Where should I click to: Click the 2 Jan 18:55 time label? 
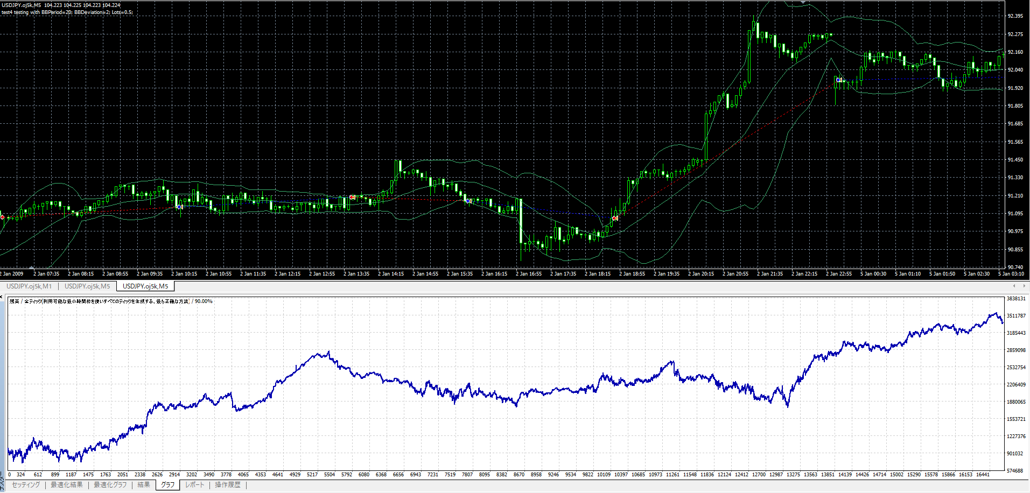[632, 274]
